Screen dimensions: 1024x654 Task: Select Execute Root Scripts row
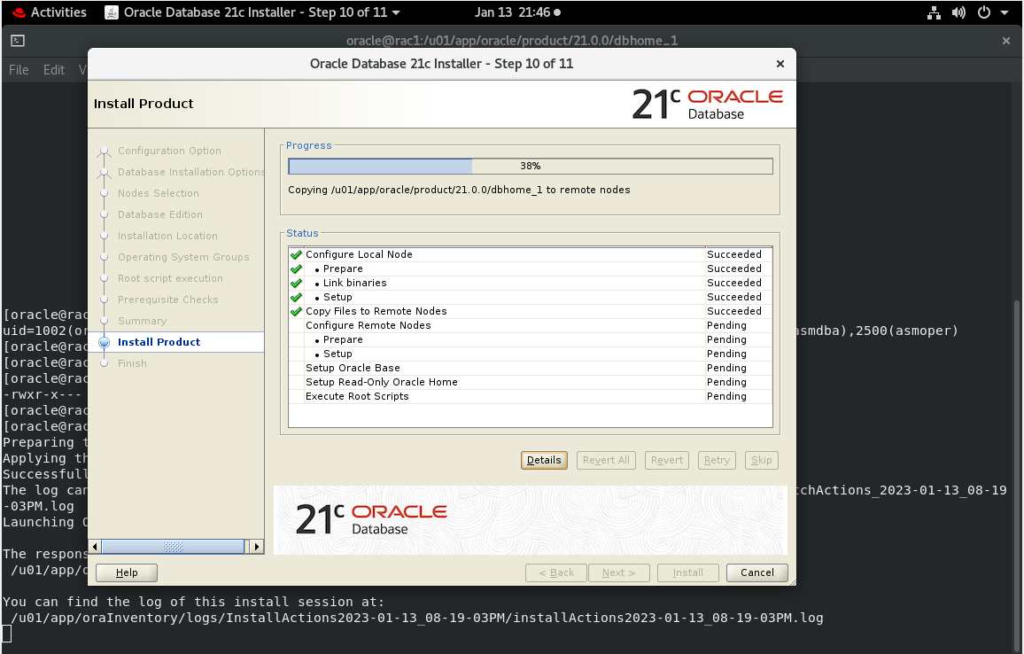coord(531,396)
